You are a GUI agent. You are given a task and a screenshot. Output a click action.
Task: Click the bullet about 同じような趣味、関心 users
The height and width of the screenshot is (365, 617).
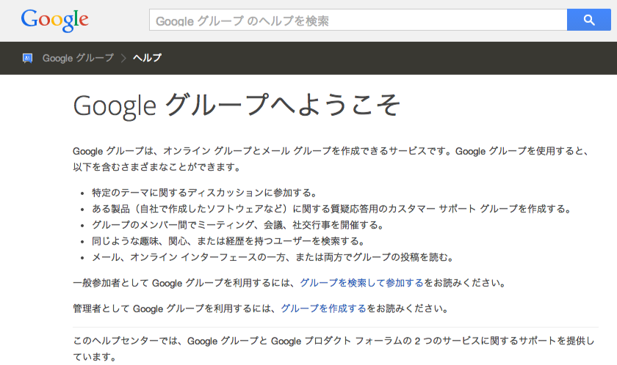[x=228, y=241]
